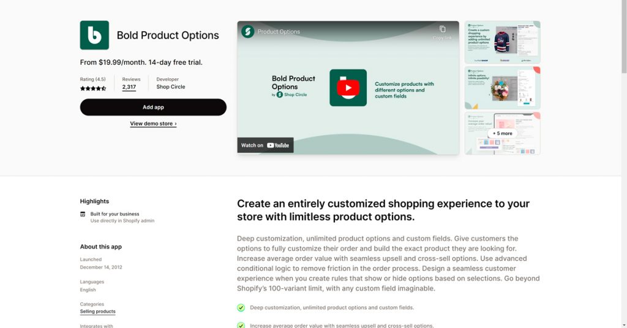Click the Built for your business icon
The width and height of the screenshot is (627, 328).
83,214
